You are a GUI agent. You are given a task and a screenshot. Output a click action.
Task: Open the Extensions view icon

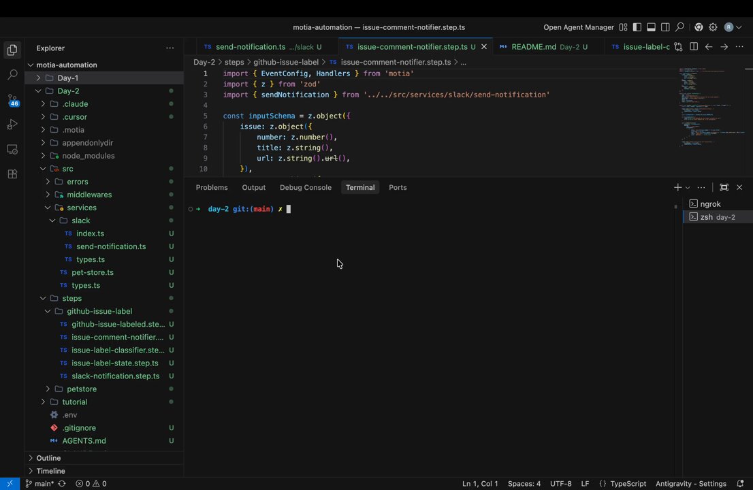(12, 174)
